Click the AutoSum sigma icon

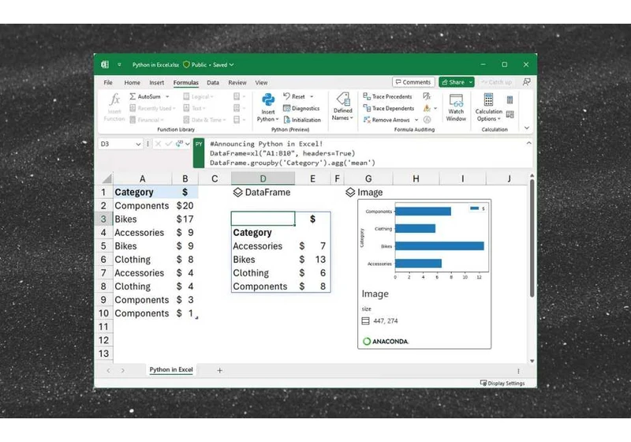tap(133, 96)
